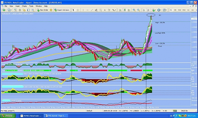Click the Inicio start button
The width and height of the screenshot is (198, 118).
click(8, 115)
